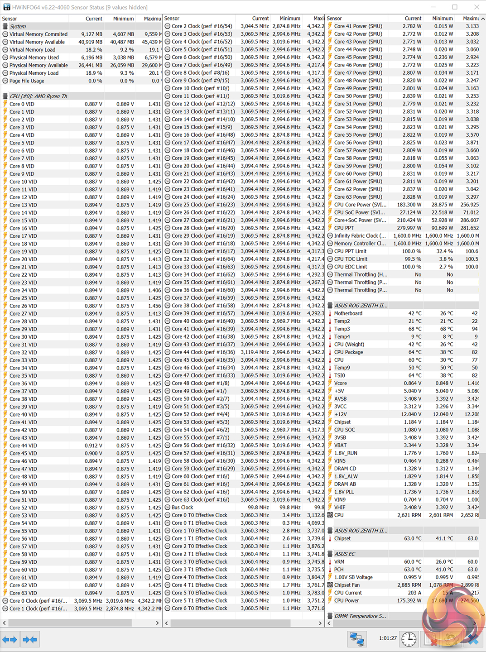Select the CPU Power 175.392 W row

(402, 601)
